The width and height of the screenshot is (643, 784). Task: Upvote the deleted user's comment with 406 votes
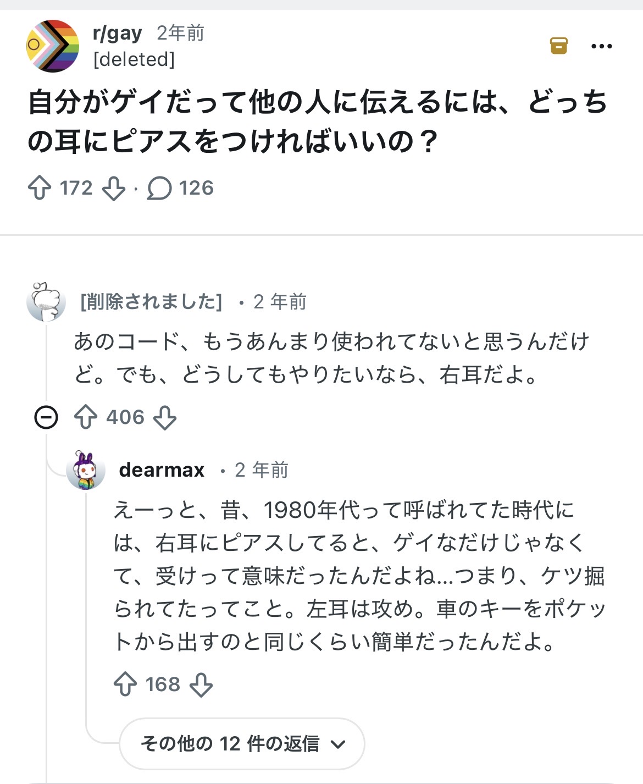coord(86,417)
